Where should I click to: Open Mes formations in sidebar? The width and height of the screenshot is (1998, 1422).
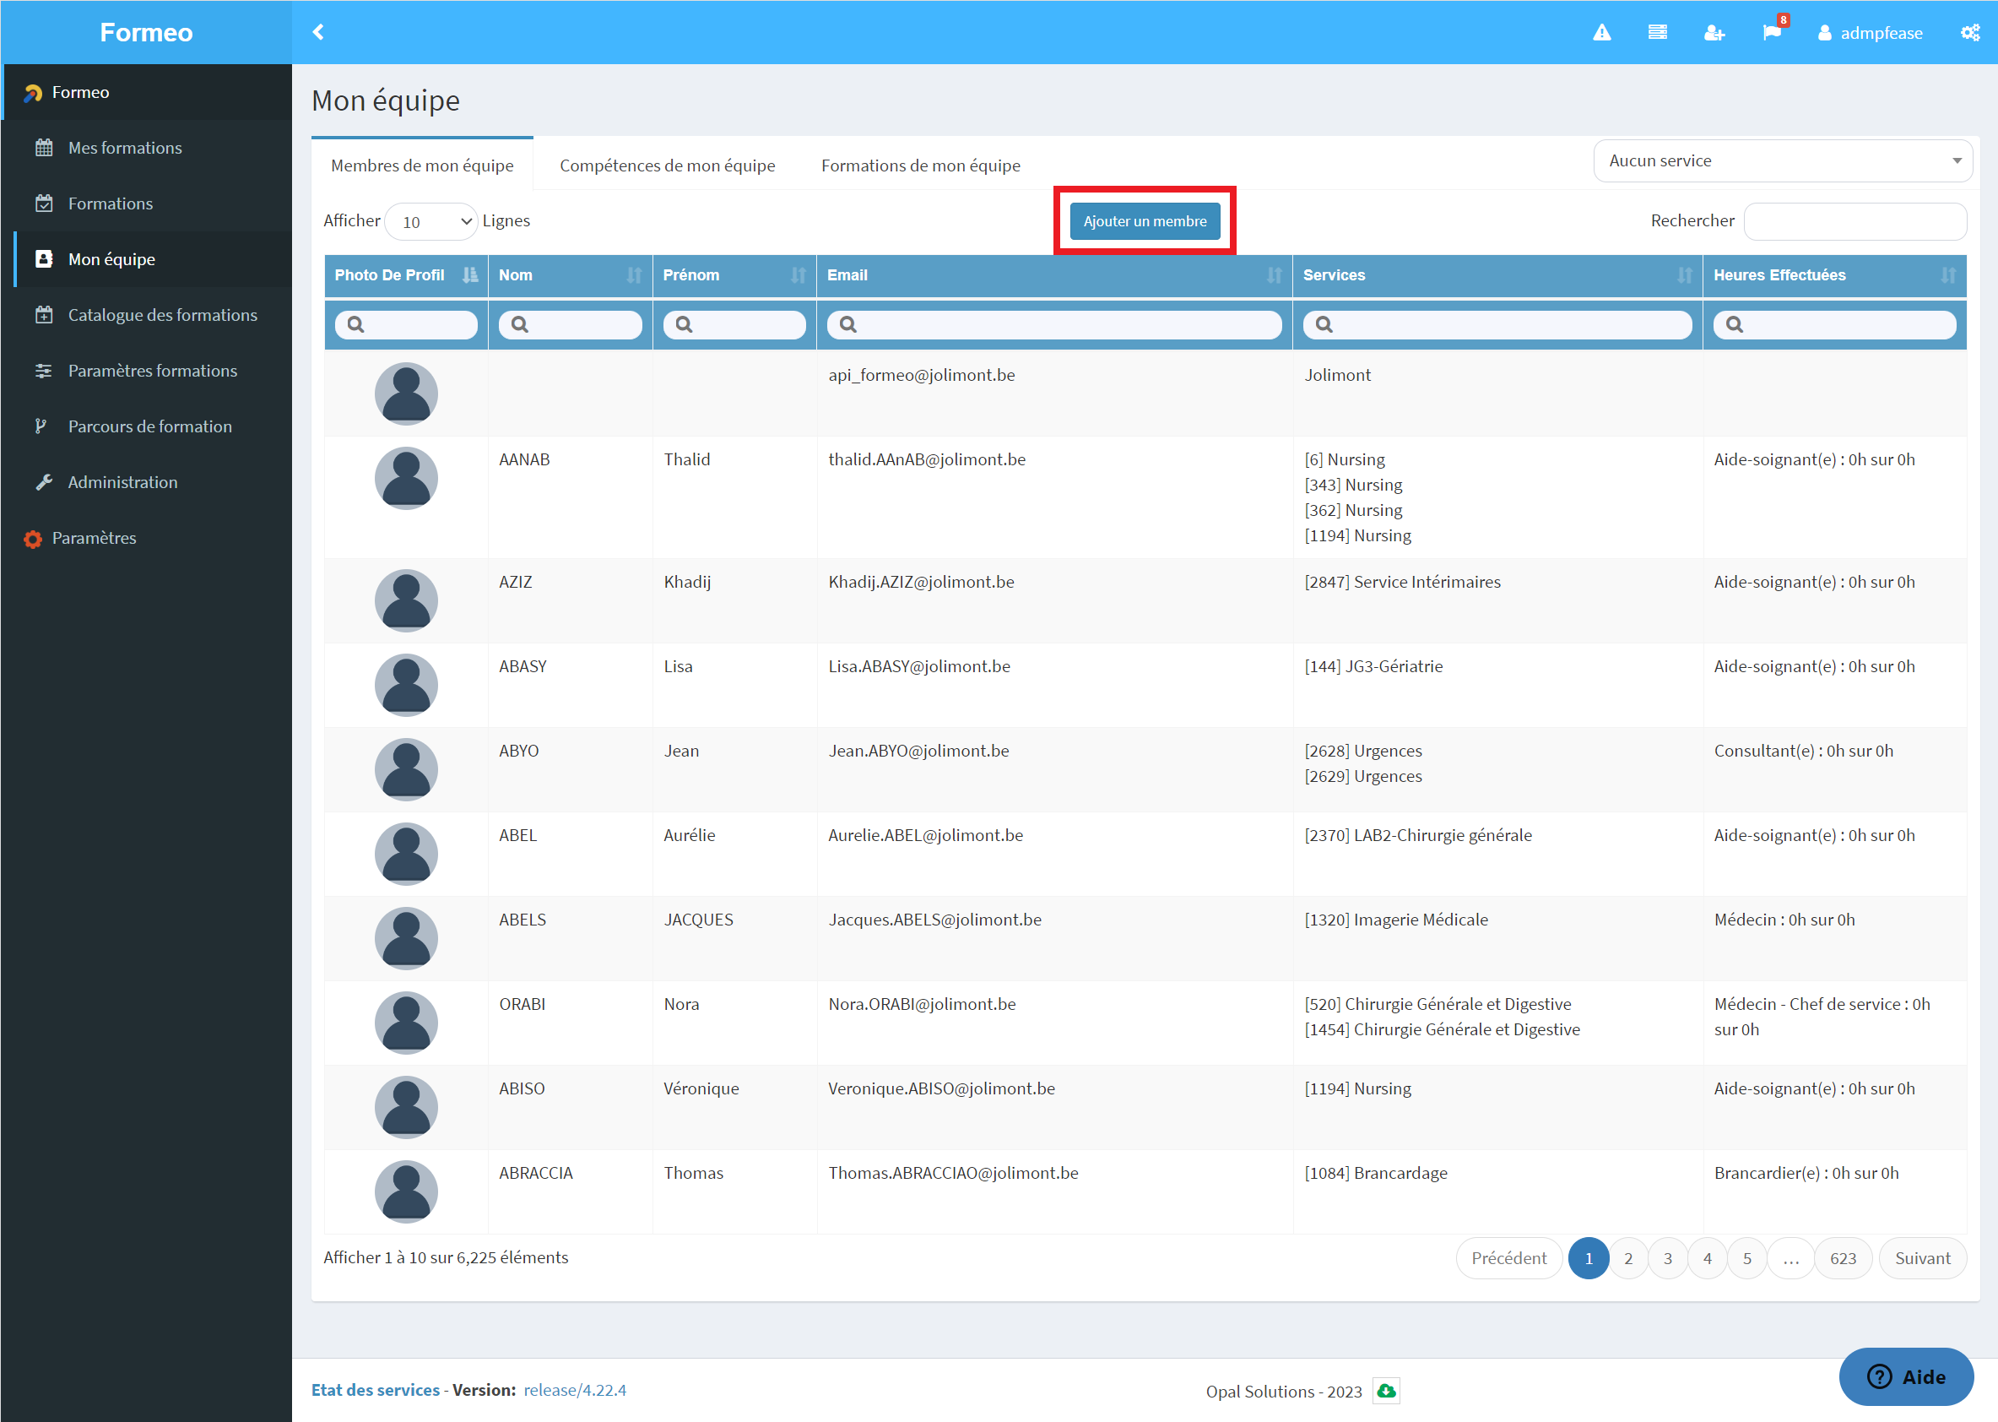click(146, 147)
